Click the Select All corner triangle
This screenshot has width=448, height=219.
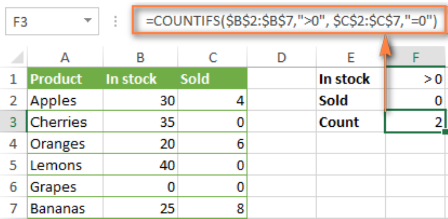click(x=17, y=58)
